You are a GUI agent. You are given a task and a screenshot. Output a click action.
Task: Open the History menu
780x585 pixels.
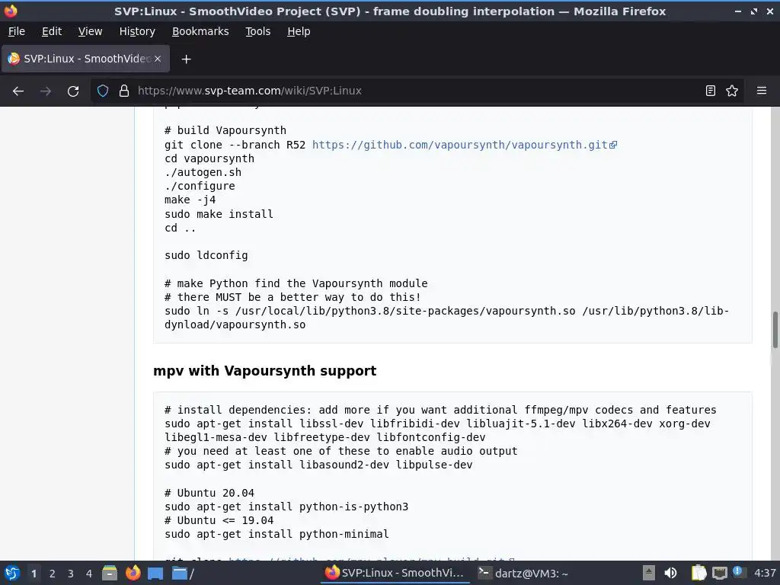click(137, 31)
